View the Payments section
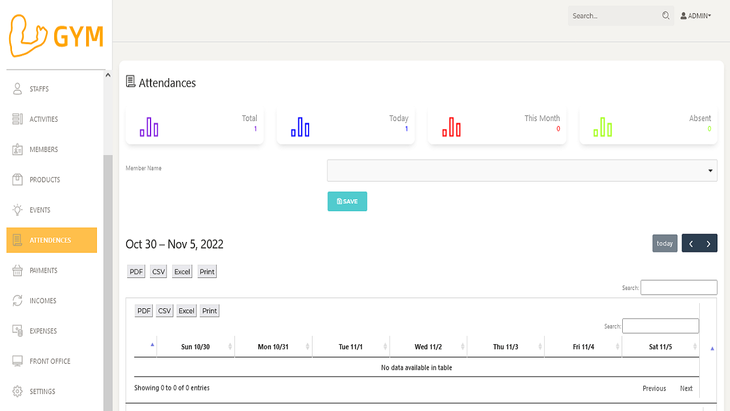 pyautogui.click(x=42, y=270)
